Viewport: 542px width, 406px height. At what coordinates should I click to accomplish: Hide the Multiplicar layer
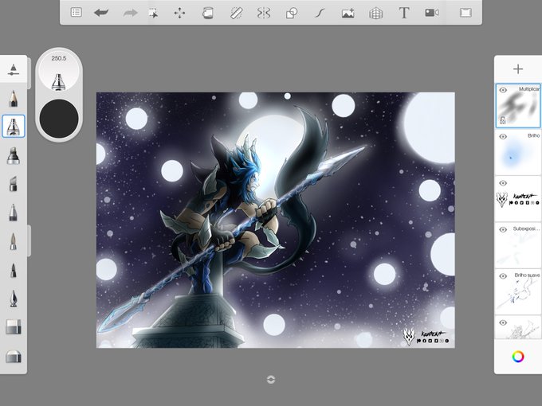[x=503, y=90]
